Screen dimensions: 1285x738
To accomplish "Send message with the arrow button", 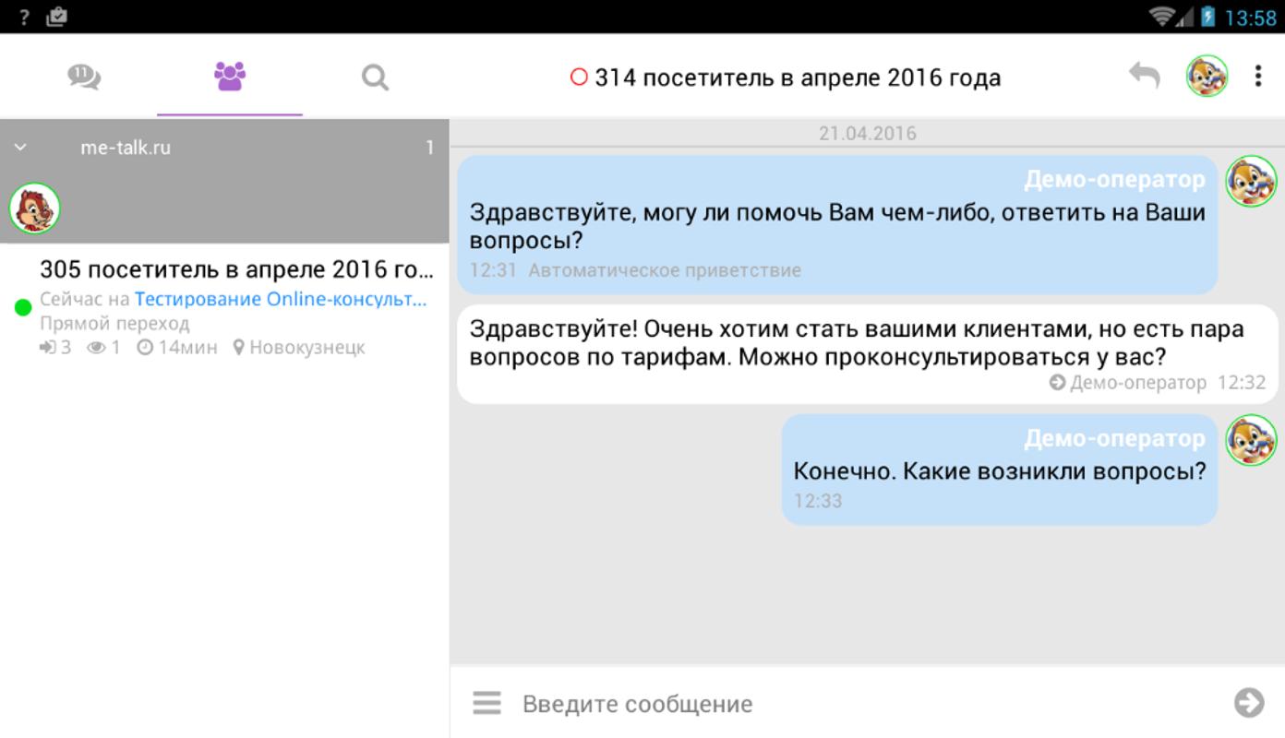I will pos(1249,703).
